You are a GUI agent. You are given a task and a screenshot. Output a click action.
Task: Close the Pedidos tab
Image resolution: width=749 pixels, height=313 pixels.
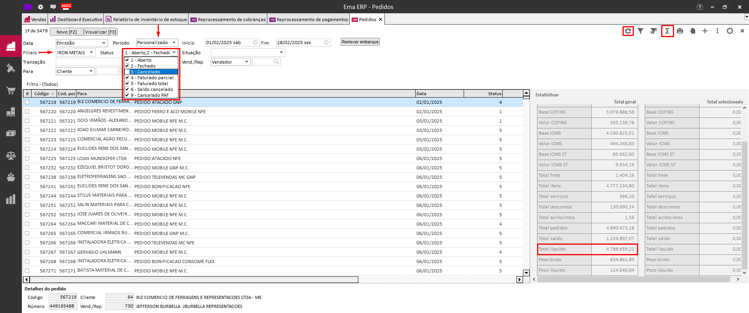(381, 19)
